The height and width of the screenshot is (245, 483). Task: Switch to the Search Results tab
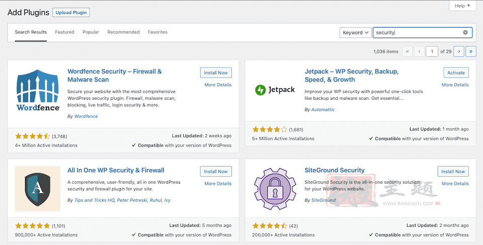click(x=31, y=32)
